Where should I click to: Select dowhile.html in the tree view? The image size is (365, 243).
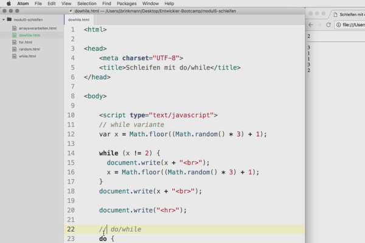(x=30, y=35)
